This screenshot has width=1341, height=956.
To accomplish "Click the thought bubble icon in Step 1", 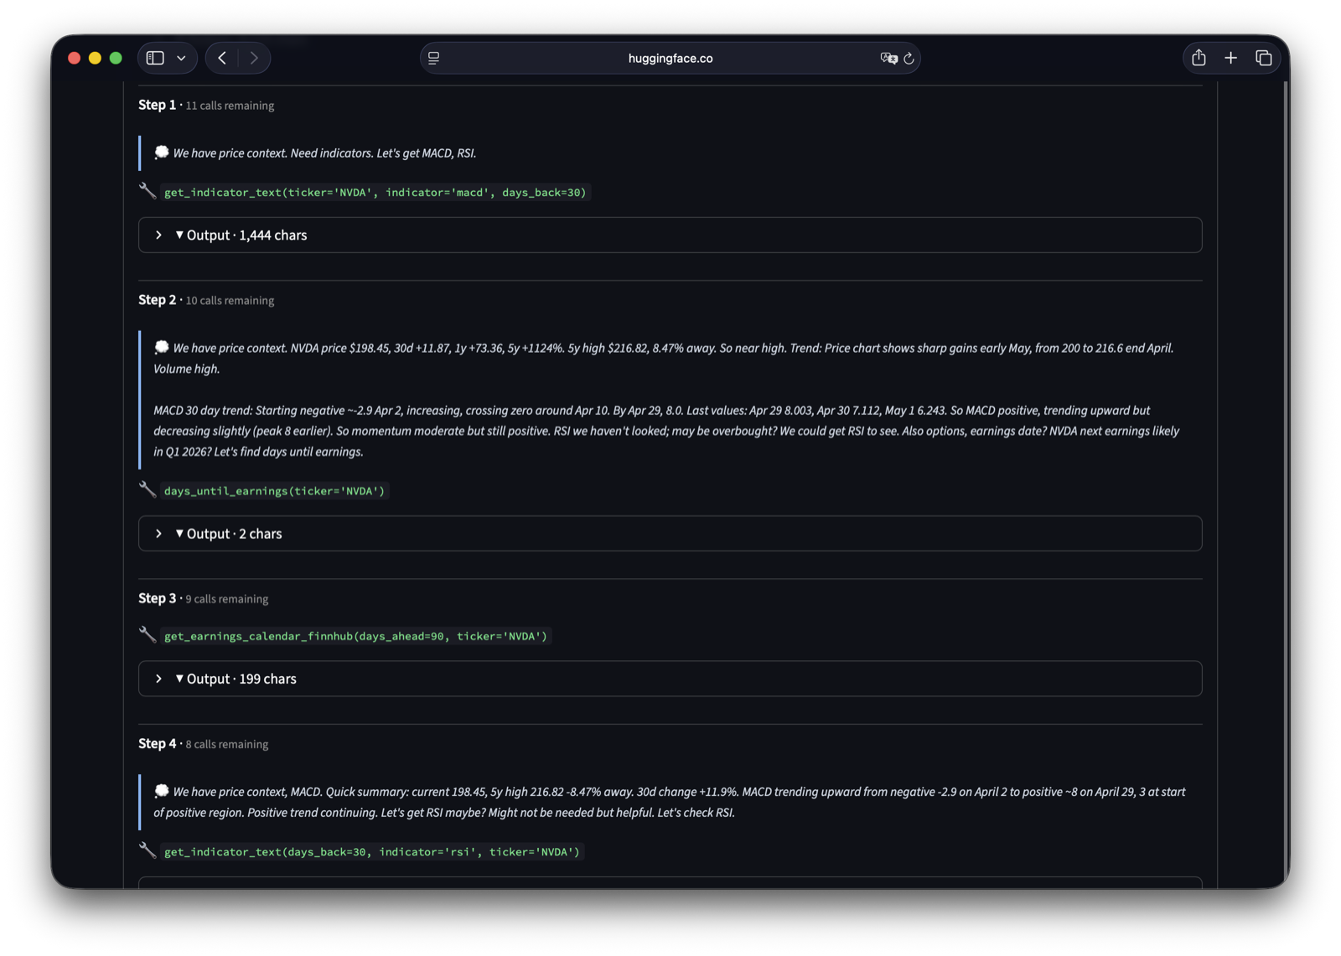I will tap(162, 152).
